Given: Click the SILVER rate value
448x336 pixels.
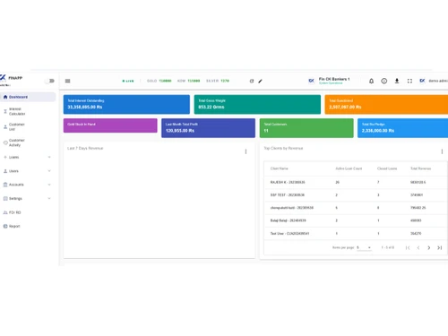Looking at the screenshot, I should click(225, 81).
